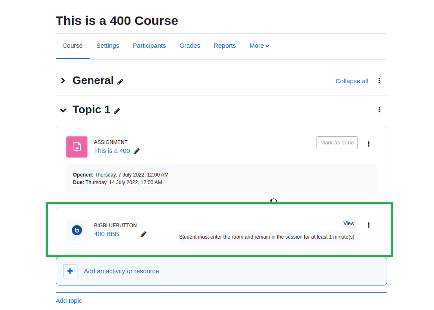Click the plus icon to add an activity
Viewport: 434px width, 310px height.
click(70, 271)
